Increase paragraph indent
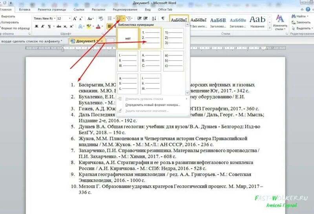Viewport: 314px width, 214px height. 146,18
